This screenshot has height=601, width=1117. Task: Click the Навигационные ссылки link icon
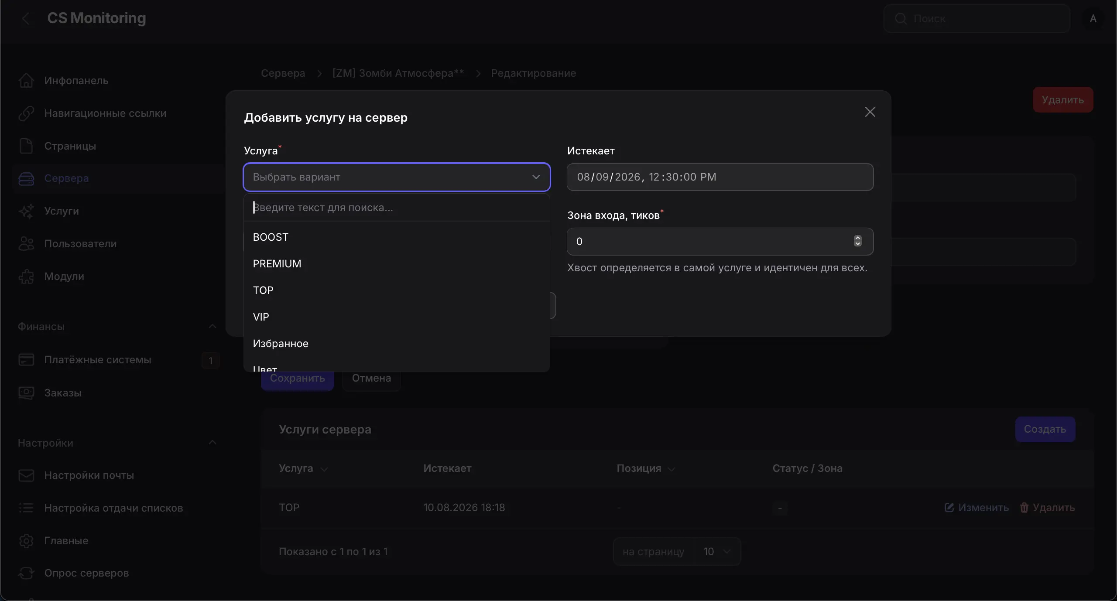26,113
